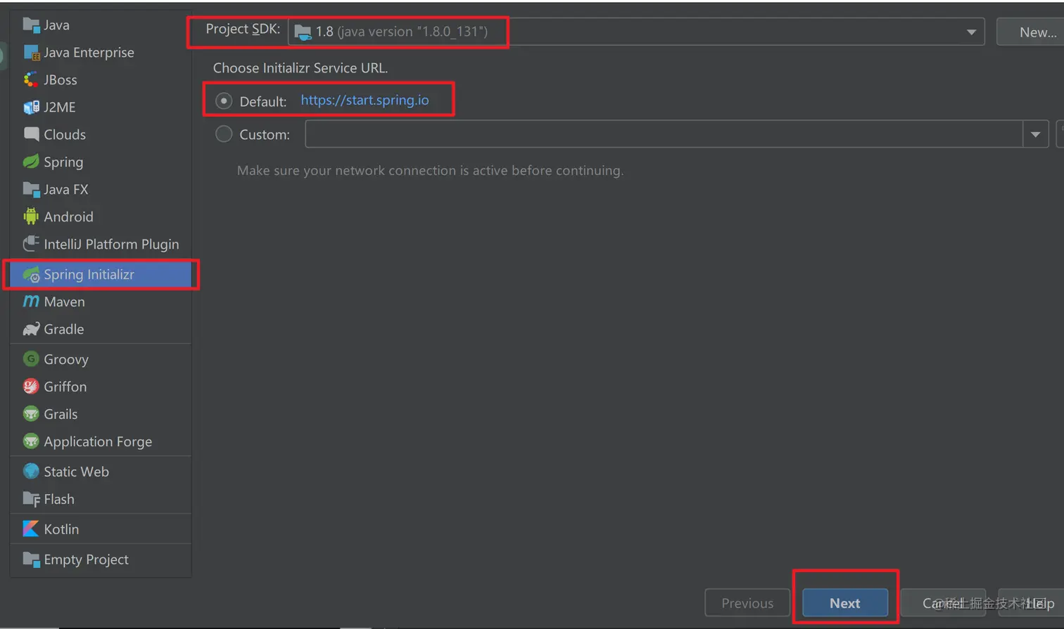Select Spring project type label

[x=63, y=162]
